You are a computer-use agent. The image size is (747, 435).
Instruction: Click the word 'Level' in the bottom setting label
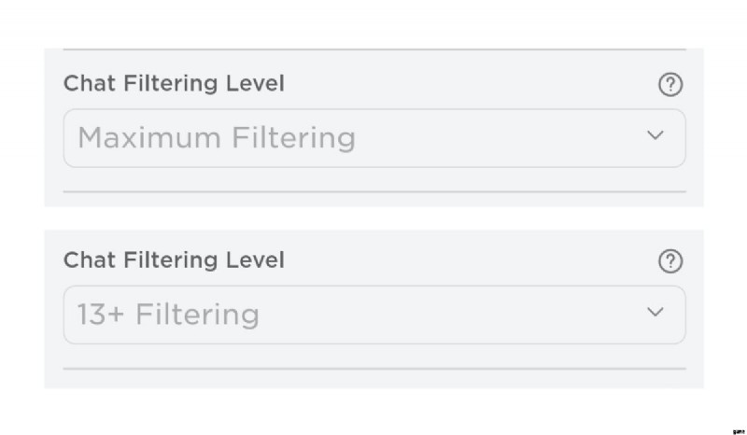258,260
